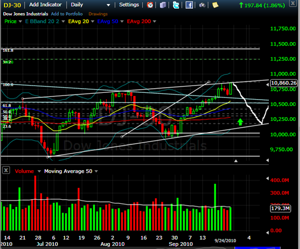Click the 61.8 Fibonacci level label

coord(7,105)
